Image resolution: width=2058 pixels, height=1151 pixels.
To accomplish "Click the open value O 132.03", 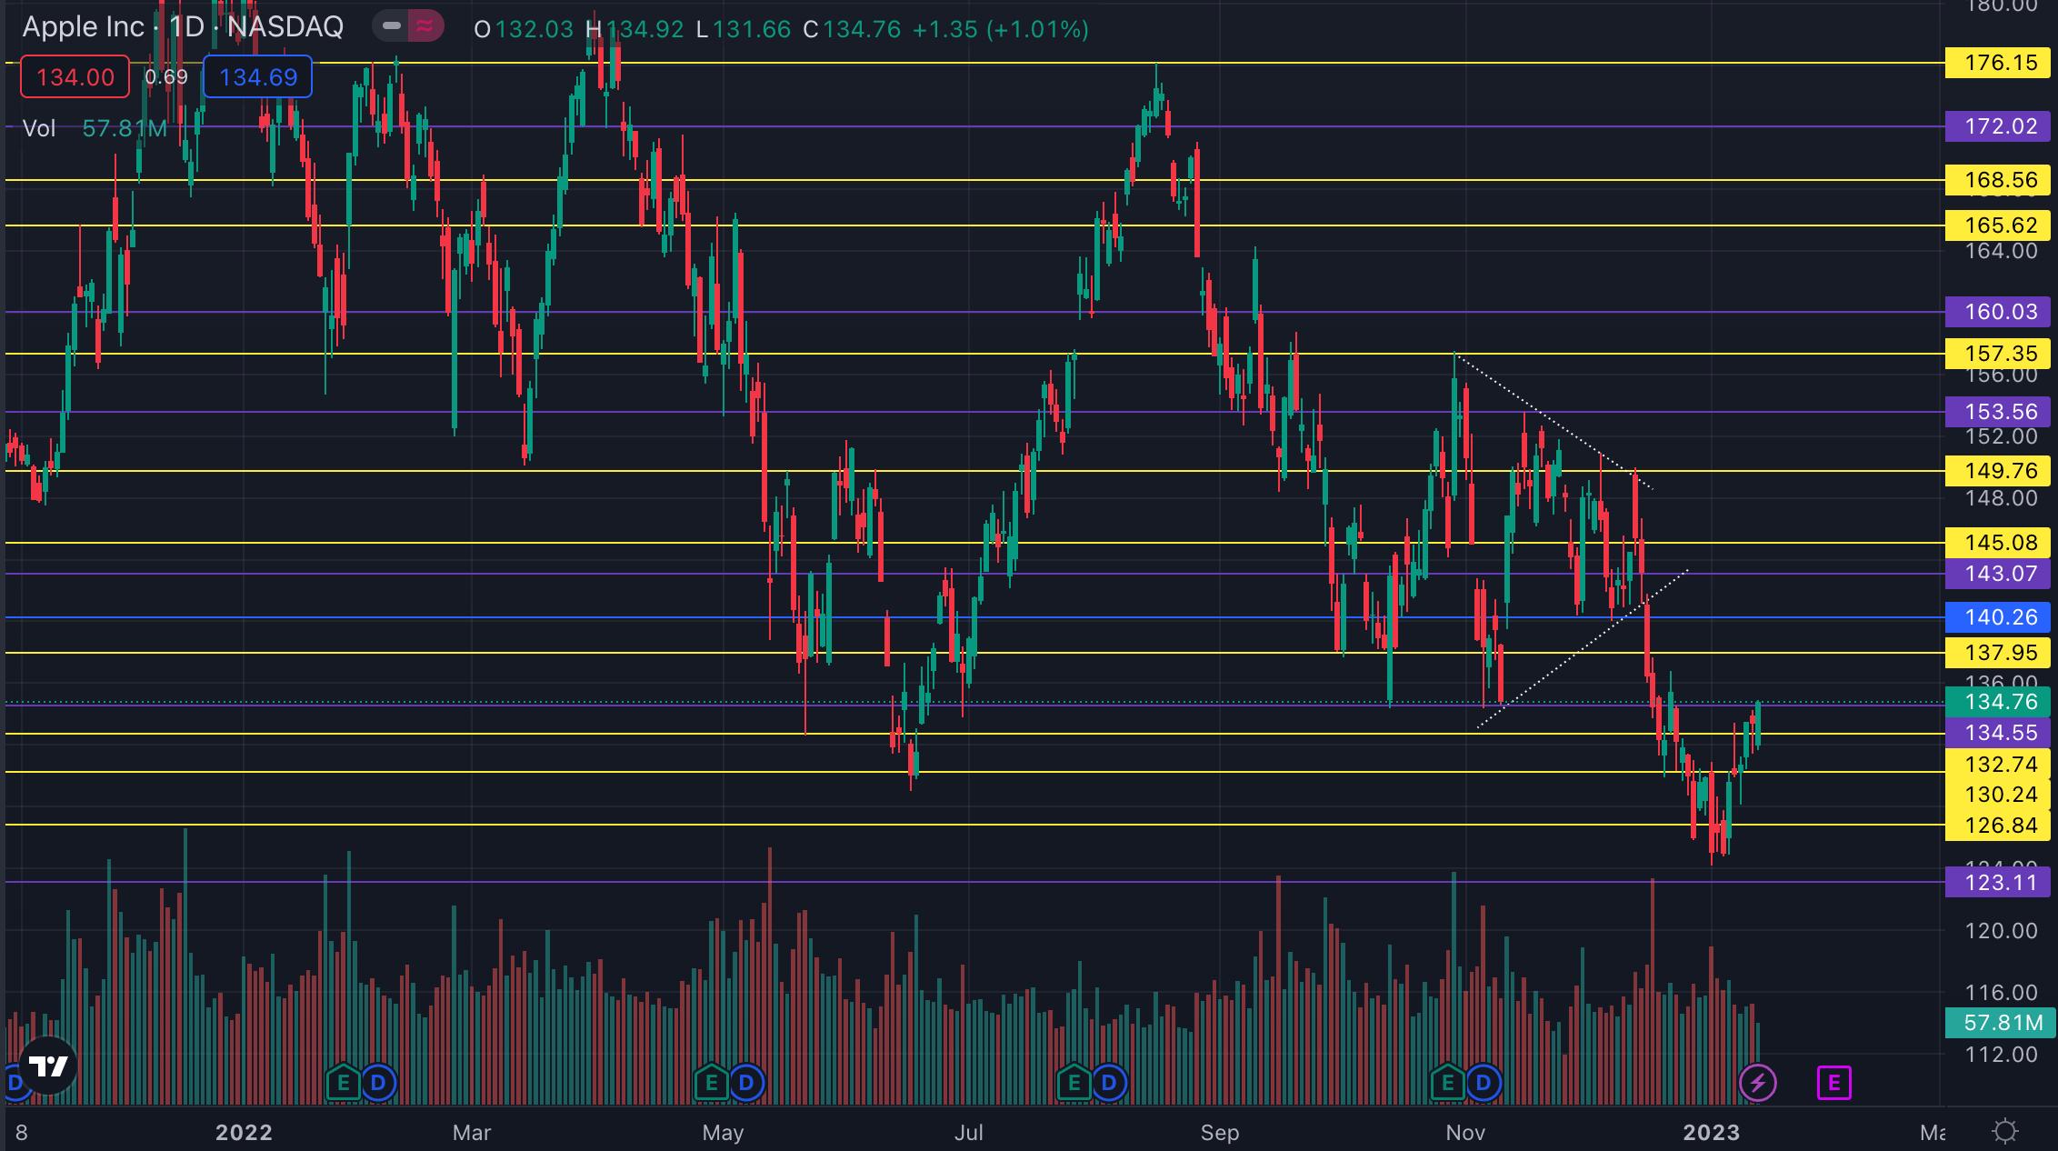I will (524, 29).
